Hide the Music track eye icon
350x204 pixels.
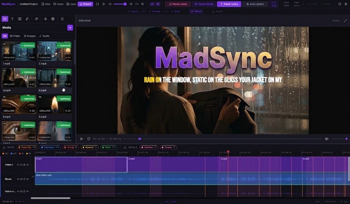tap(27, 179)
